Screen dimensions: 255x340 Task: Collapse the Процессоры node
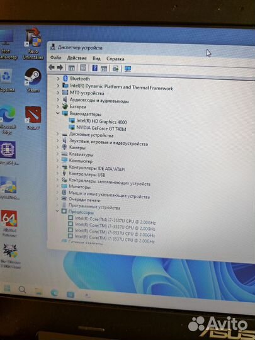57,210
